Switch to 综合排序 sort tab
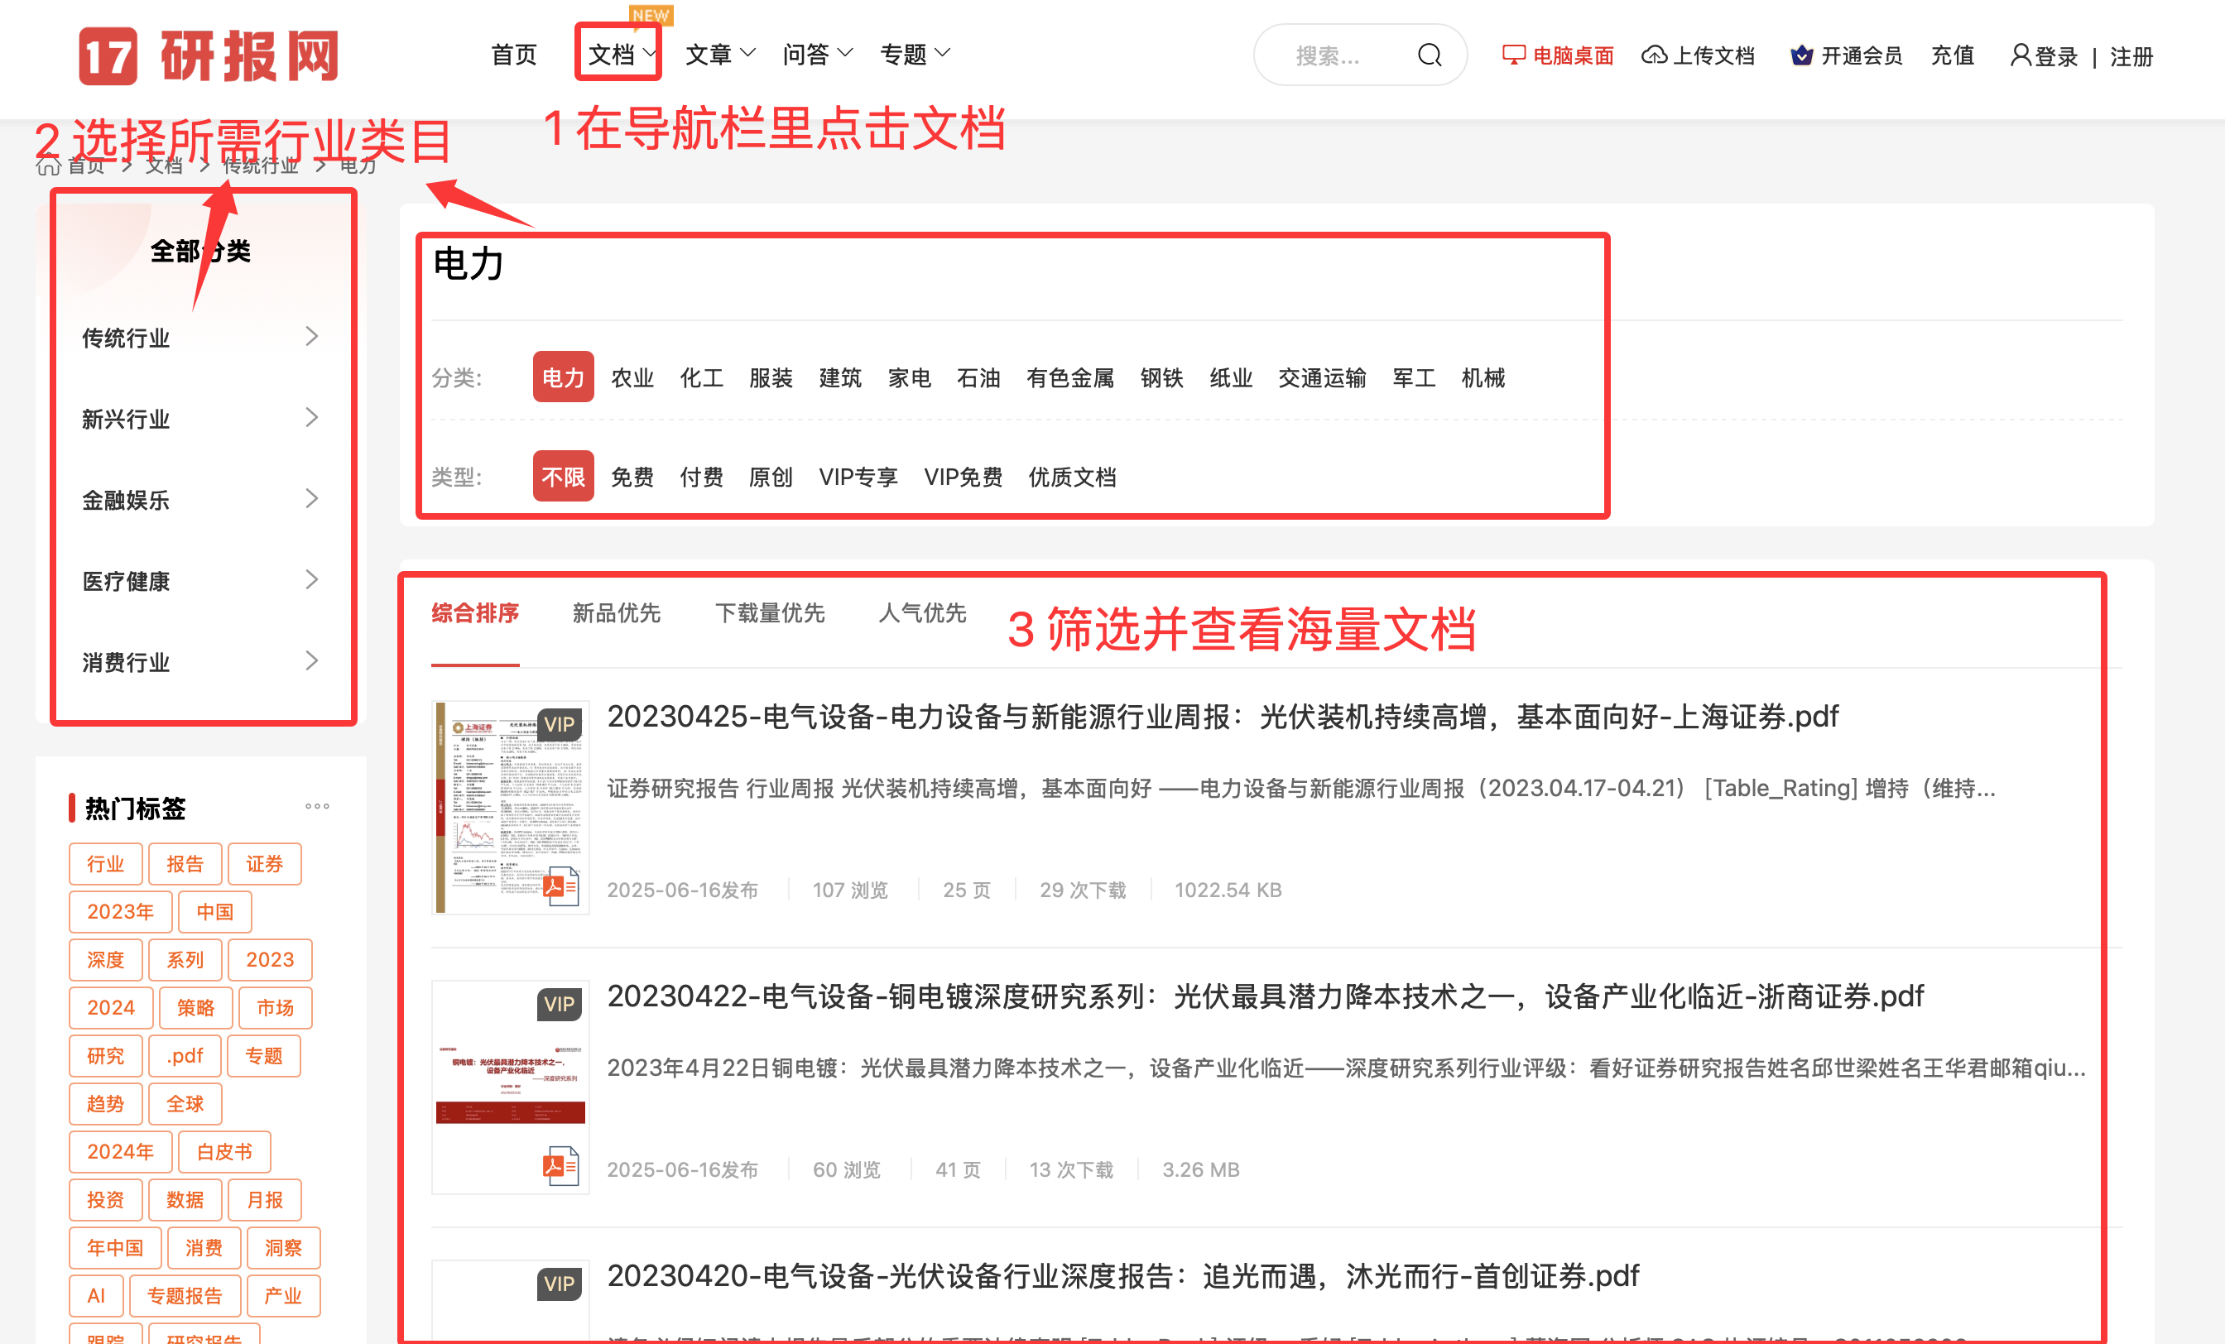This screenshot has width=2225, height=1344. click(475, 613)
